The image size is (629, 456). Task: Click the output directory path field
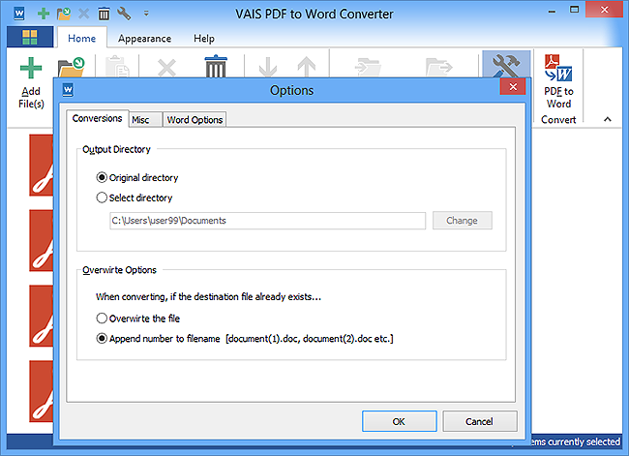coord(267,221)
